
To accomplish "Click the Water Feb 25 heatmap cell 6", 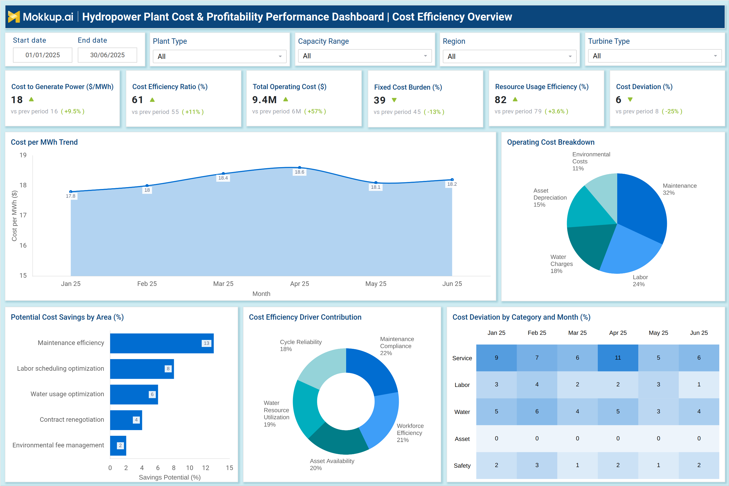I will (537, 411).
